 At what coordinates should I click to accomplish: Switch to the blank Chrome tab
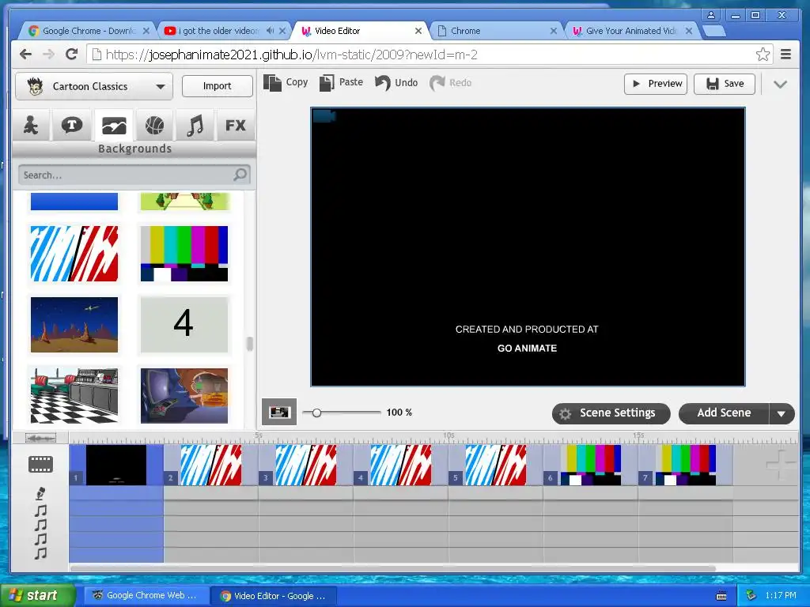[496, 31]
